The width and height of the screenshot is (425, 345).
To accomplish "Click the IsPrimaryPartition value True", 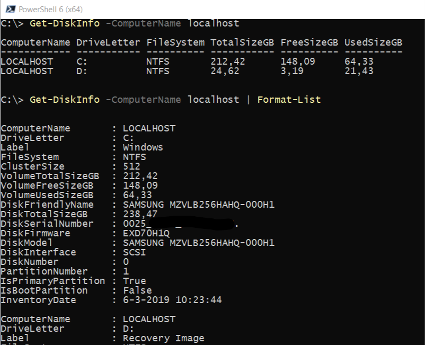I will pyautogui.click(x=134, y=281).
